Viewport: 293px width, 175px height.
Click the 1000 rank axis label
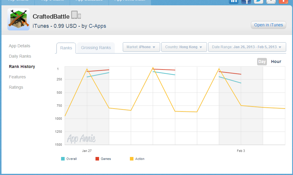pos(58,119)
